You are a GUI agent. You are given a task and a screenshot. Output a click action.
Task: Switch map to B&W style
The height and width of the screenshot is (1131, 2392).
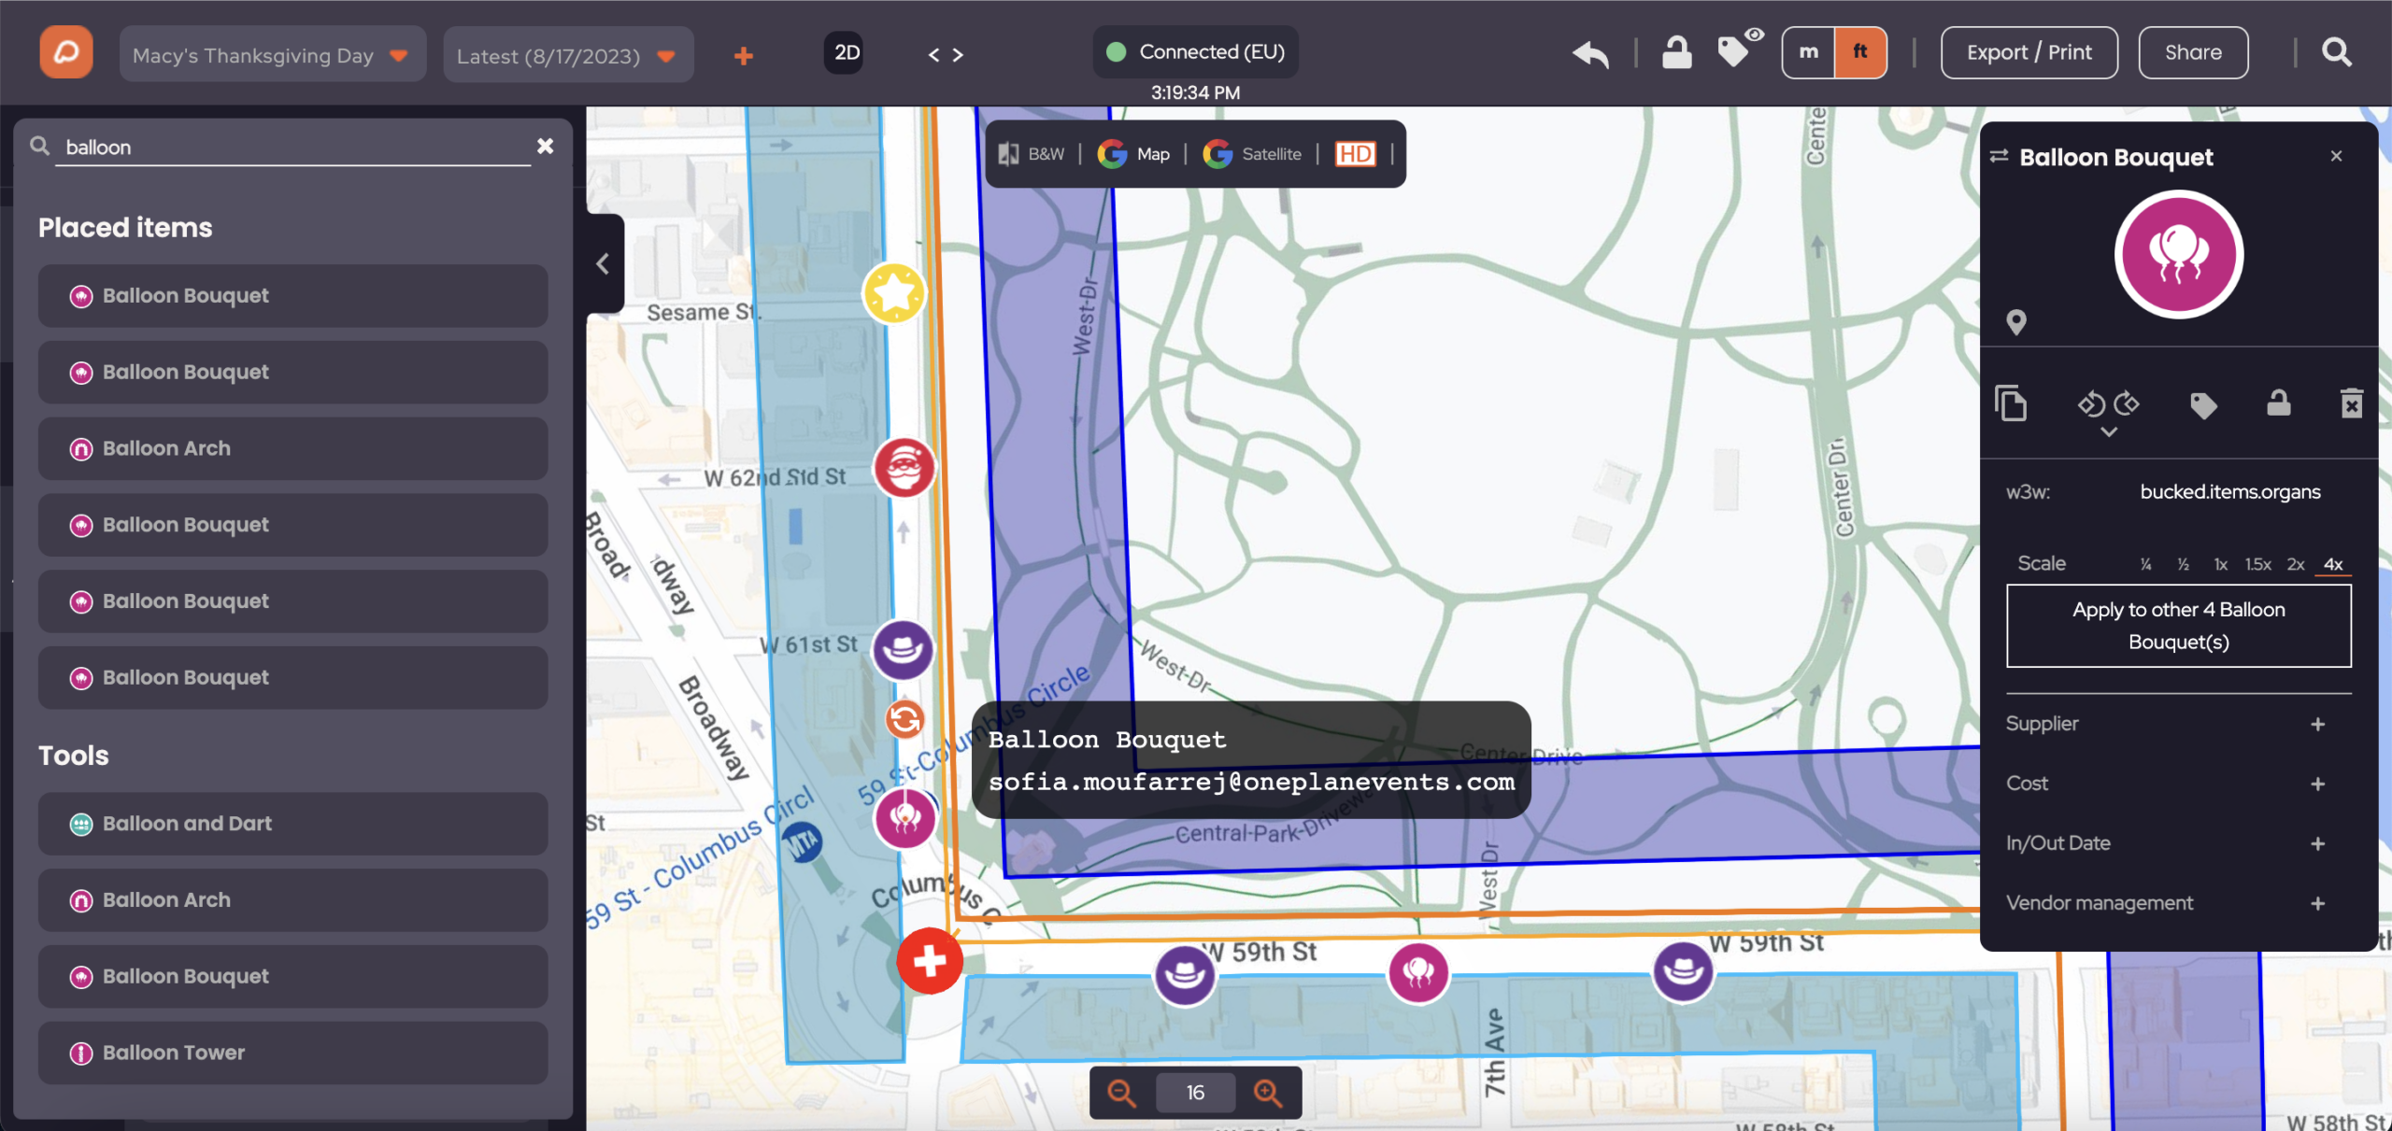1032,154
